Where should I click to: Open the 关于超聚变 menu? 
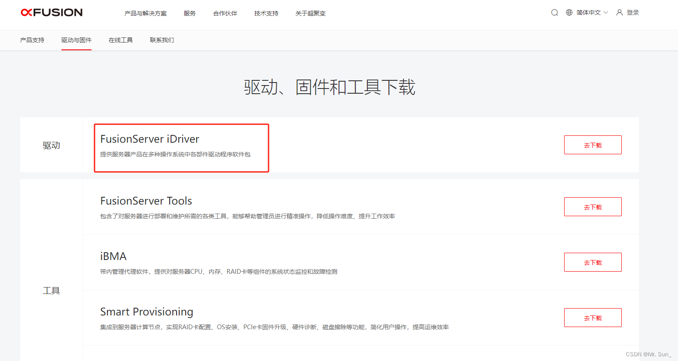coord(311,13)
